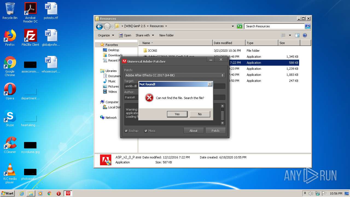Viewport: 350px width, 197px height.
Task: Open Recycle Bin desktop icon
Action: [x=10, y=11]
